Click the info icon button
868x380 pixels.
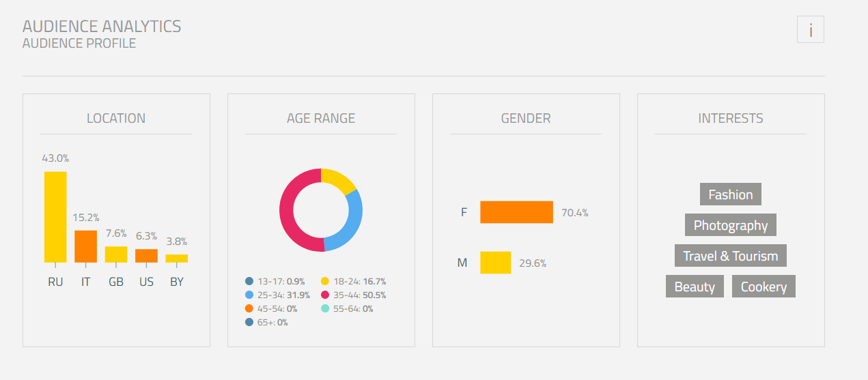[811, 30]
